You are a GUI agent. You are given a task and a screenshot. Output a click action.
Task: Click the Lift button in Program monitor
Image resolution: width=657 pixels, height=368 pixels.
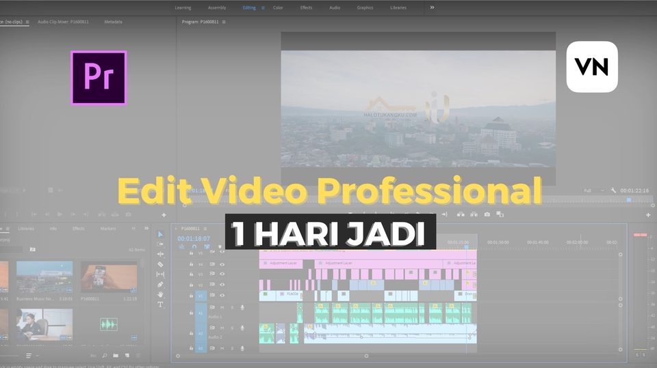point(461,214)
